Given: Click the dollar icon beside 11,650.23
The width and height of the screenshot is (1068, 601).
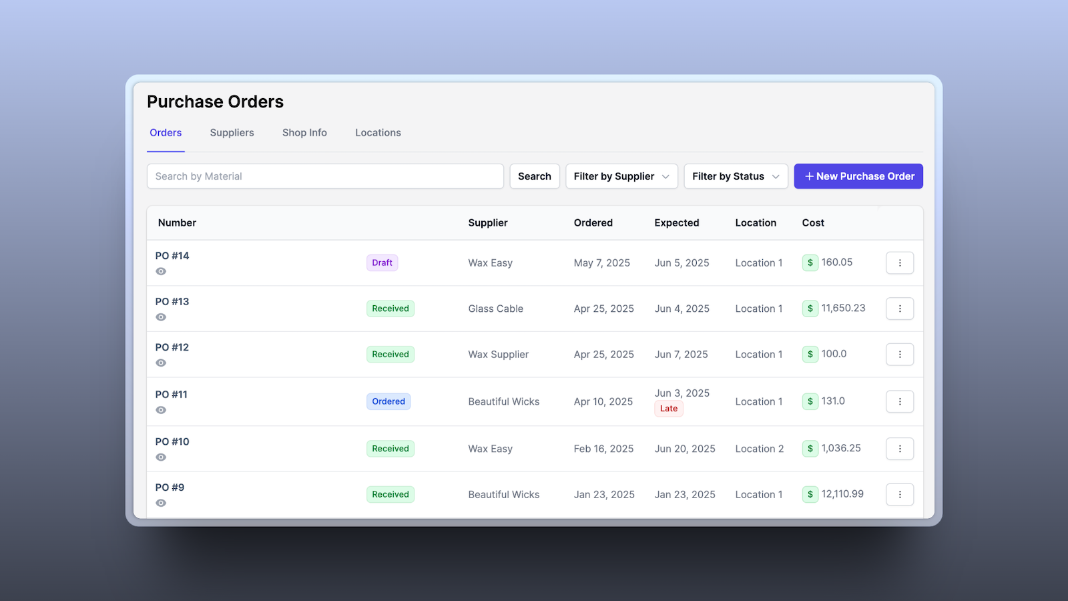Looking at the screenshot, I should point(810,309).
